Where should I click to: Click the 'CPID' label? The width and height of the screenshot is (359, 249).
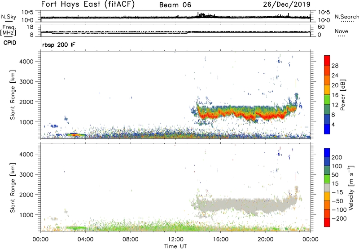click(10, 43)
